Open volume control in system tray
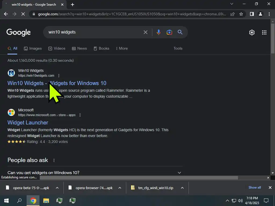275x206 pixels. click(x=240, y=201)
